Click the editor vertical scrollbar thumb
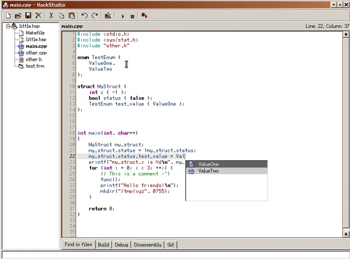The height and width of the screenshot is (259, 350). tap(346, 132)
